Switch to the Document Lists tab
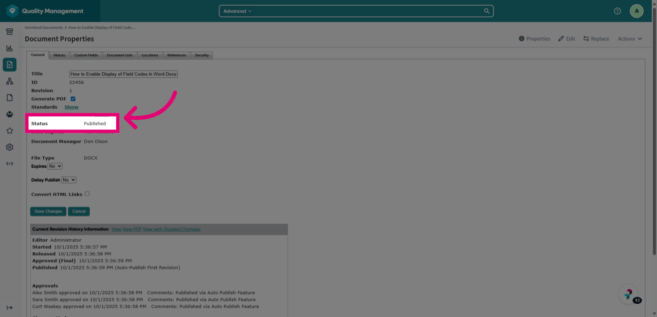Viewport: 657px width, 317px height. [x=119, y=55]
